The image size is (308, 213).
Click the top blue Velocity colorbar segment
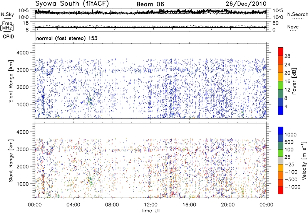tap(281, 131)
